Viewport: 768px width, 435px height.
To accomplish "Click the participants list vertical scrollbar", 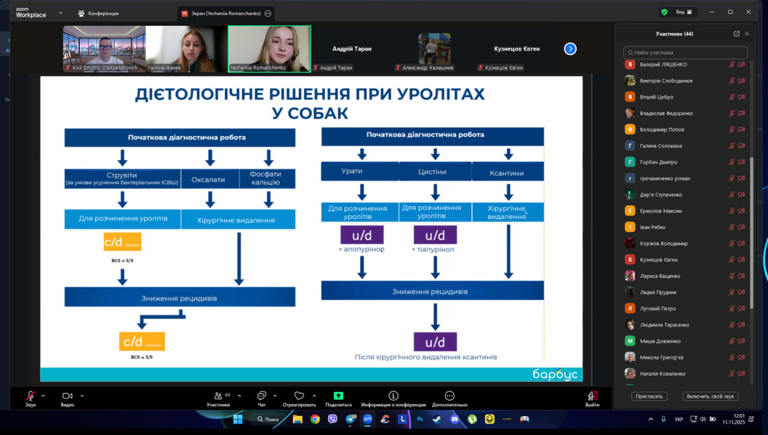I will [752, 234].
